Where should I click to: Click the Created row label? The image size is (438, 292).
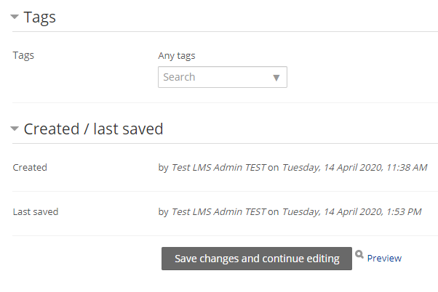(30, 167)
